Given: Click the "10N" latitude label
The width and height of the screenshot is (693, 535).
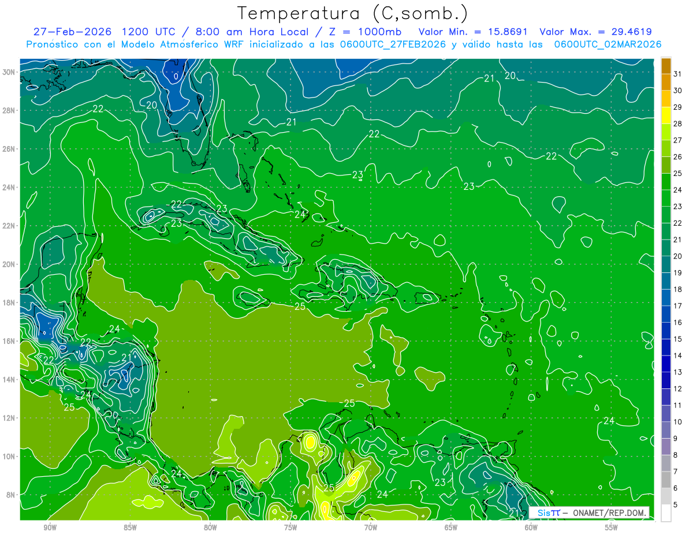Looking at the screenshot, I should tap(9, 457).
